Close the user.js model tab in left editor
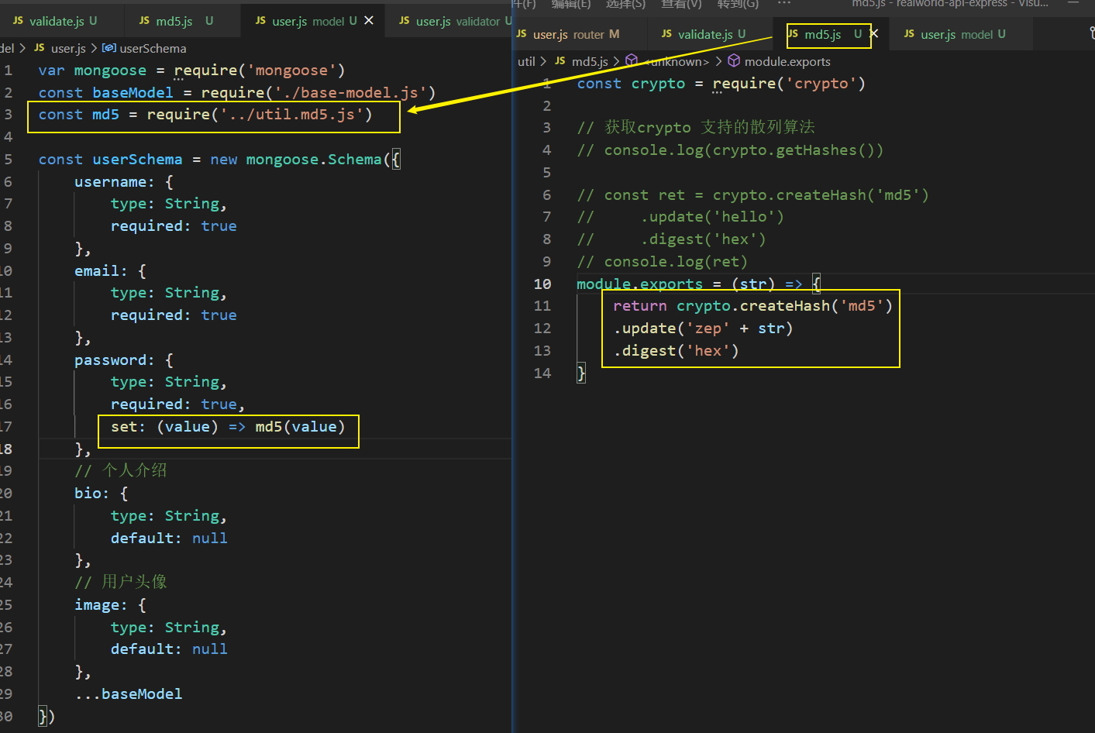This screenshot has width=1095, height=733. click(369, 20)
